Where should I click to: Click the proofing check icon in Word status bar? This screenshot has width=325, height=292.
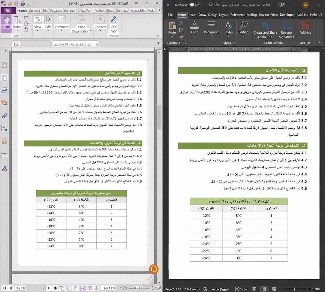pyautogui.click(x=205, y=289)
